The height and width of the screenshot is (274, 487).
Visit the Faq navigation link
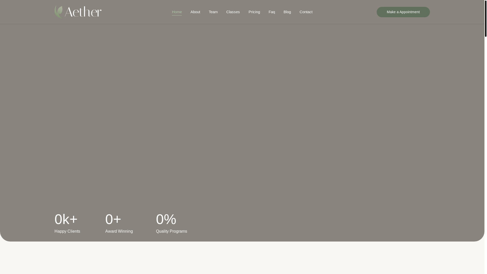[272, 12]
